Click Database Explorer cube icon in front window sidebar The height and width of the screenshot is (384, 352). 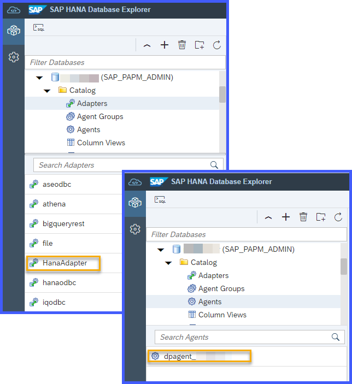pos(135,203)
